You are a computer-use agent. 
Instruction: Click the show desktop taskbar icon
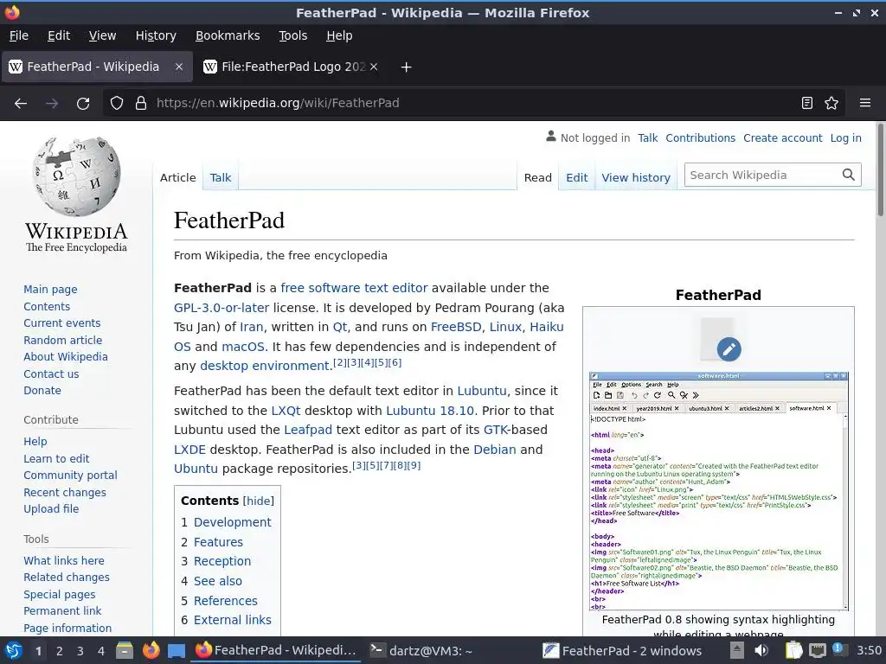(177, 651)
